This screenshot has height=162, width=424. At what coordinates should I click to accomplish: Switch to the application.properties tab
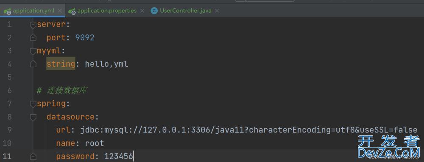coord(107,11)
